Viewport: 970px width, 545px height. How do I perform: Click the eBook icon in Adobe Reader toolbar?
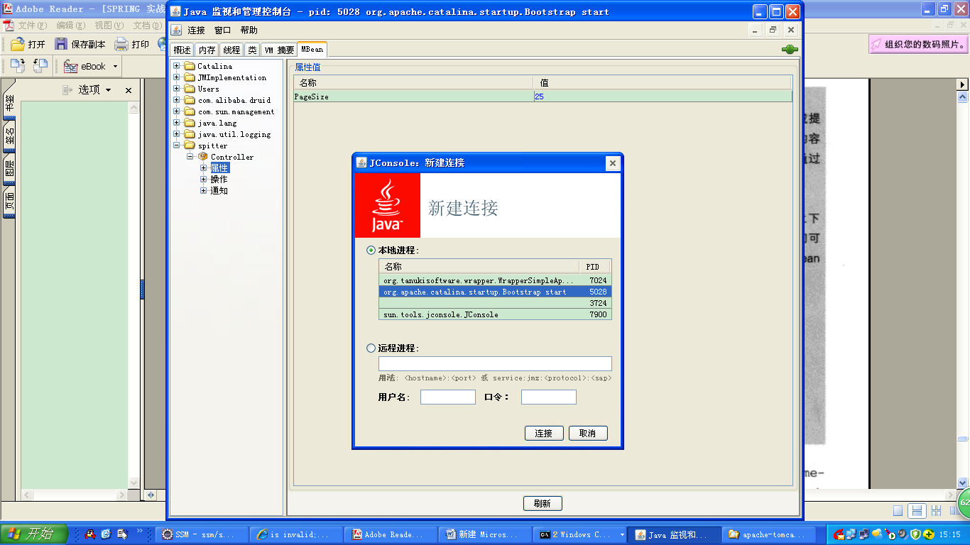70,67
